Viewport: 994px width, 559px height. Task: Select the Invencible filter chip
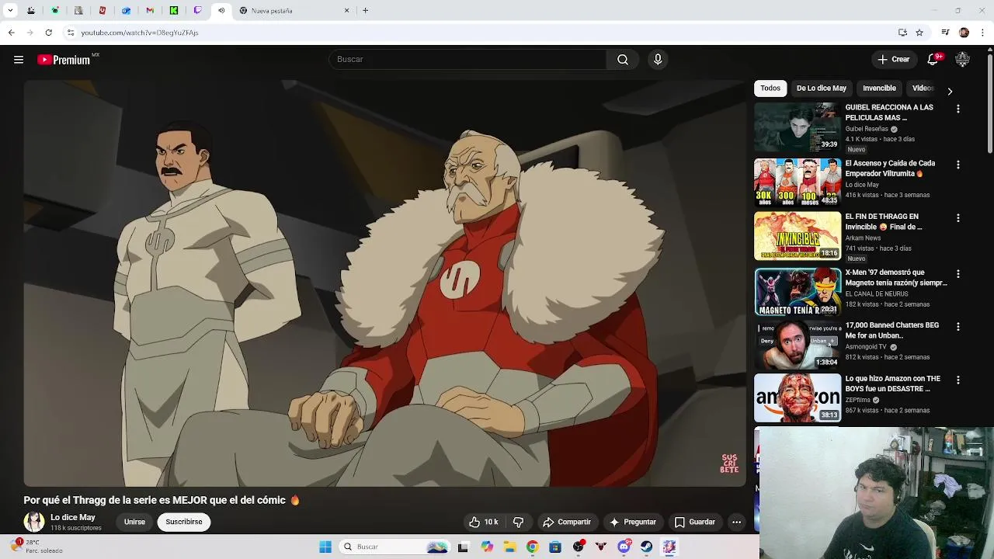[x=879, y=88]
